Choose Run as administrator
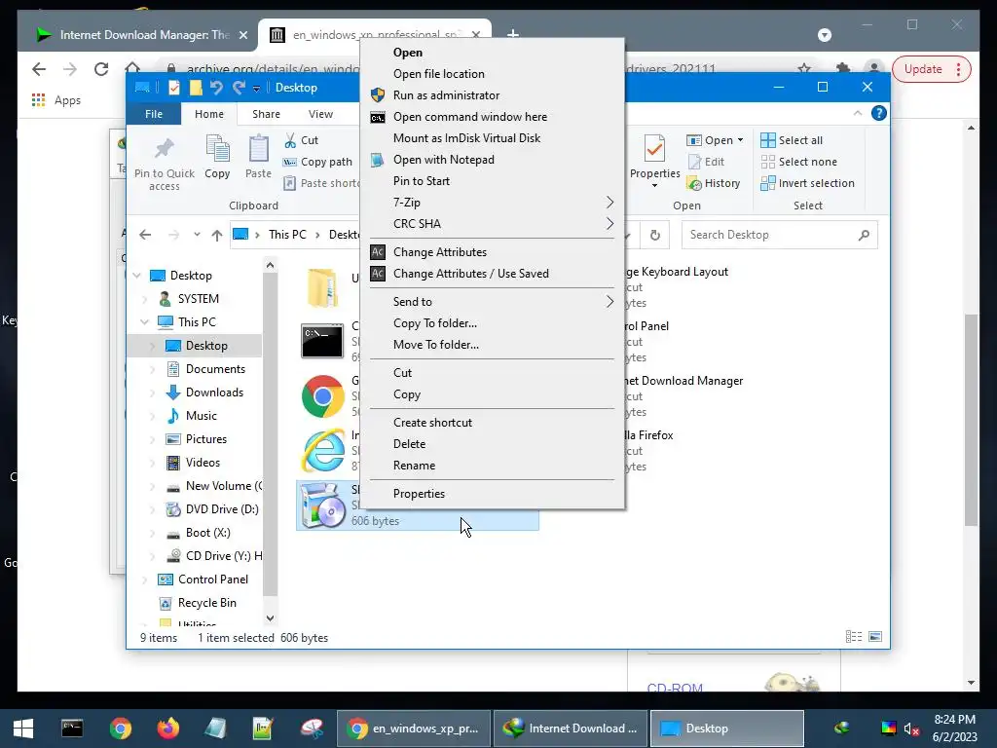 coord(493,95)
